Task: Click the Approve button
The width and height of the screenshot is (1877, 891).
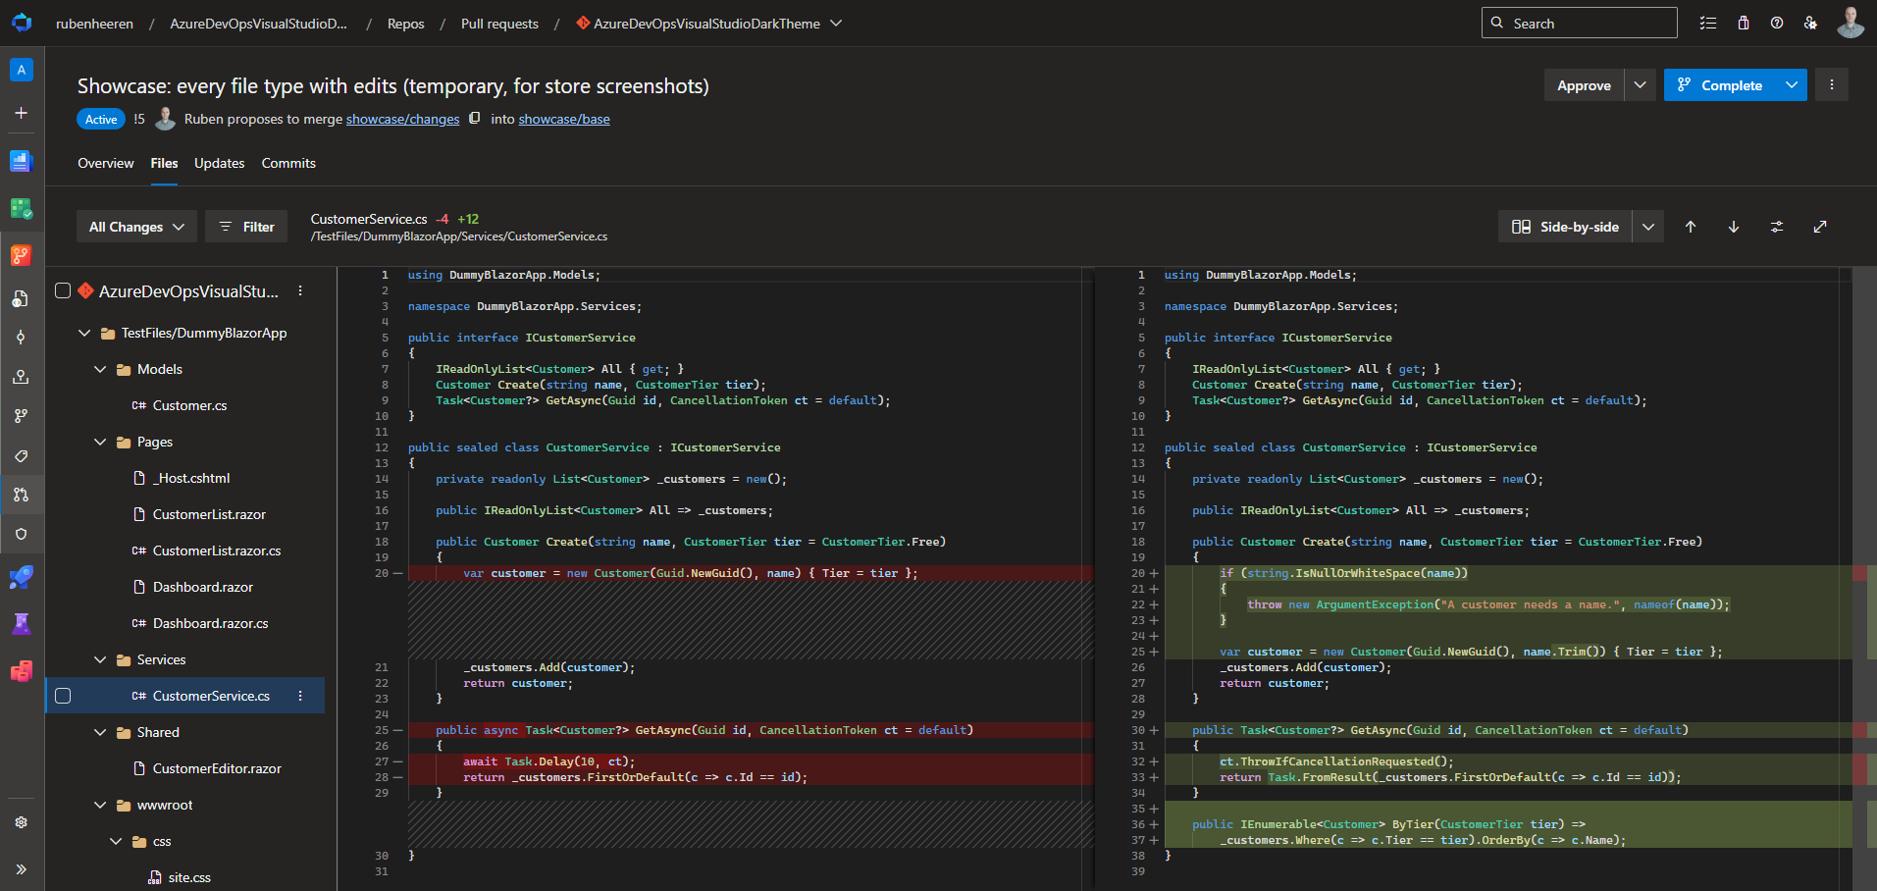Action: tap(1584, 85)
